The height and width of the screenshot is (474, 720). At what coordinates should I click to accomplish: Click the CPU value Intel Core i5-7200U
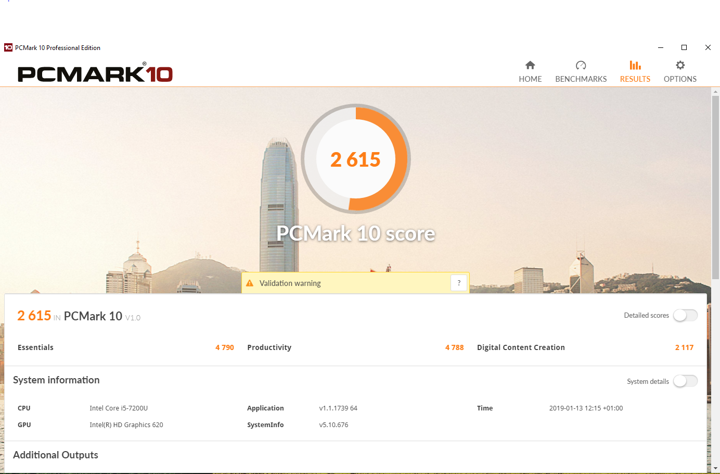click(119, 408)
